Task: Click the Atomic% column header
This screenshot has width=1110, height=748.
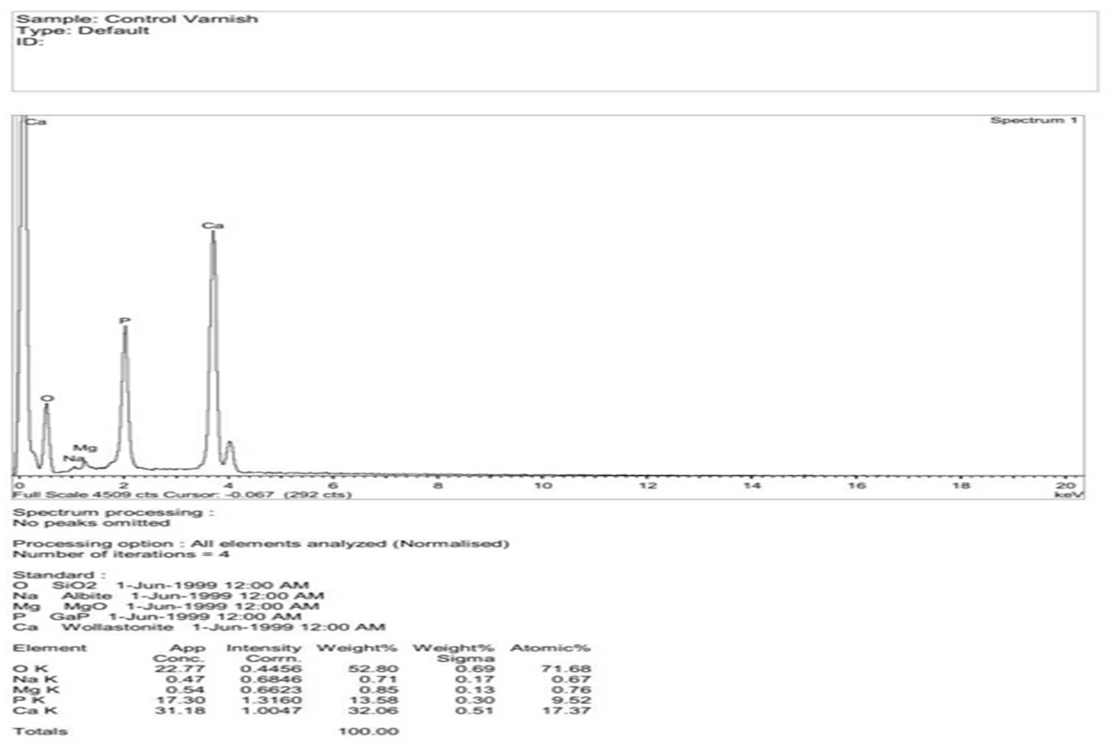Action: coord(550,648)
